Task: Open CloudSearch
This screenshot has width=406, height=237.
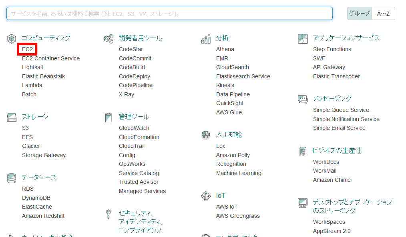Action: pos(233,67)
